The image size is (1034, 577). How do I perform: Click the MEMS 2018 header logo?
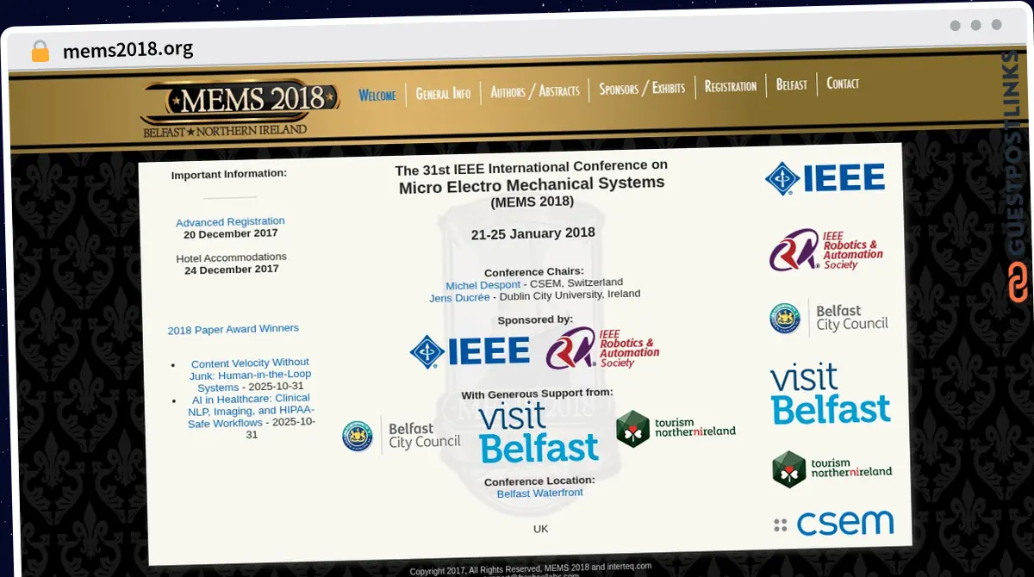237,107
